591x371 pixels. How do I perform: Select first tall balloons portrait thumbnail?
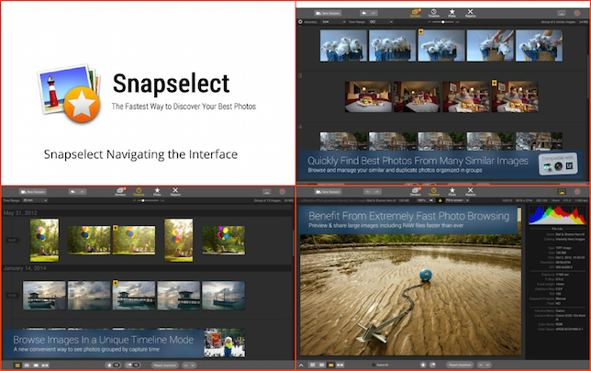44,240
